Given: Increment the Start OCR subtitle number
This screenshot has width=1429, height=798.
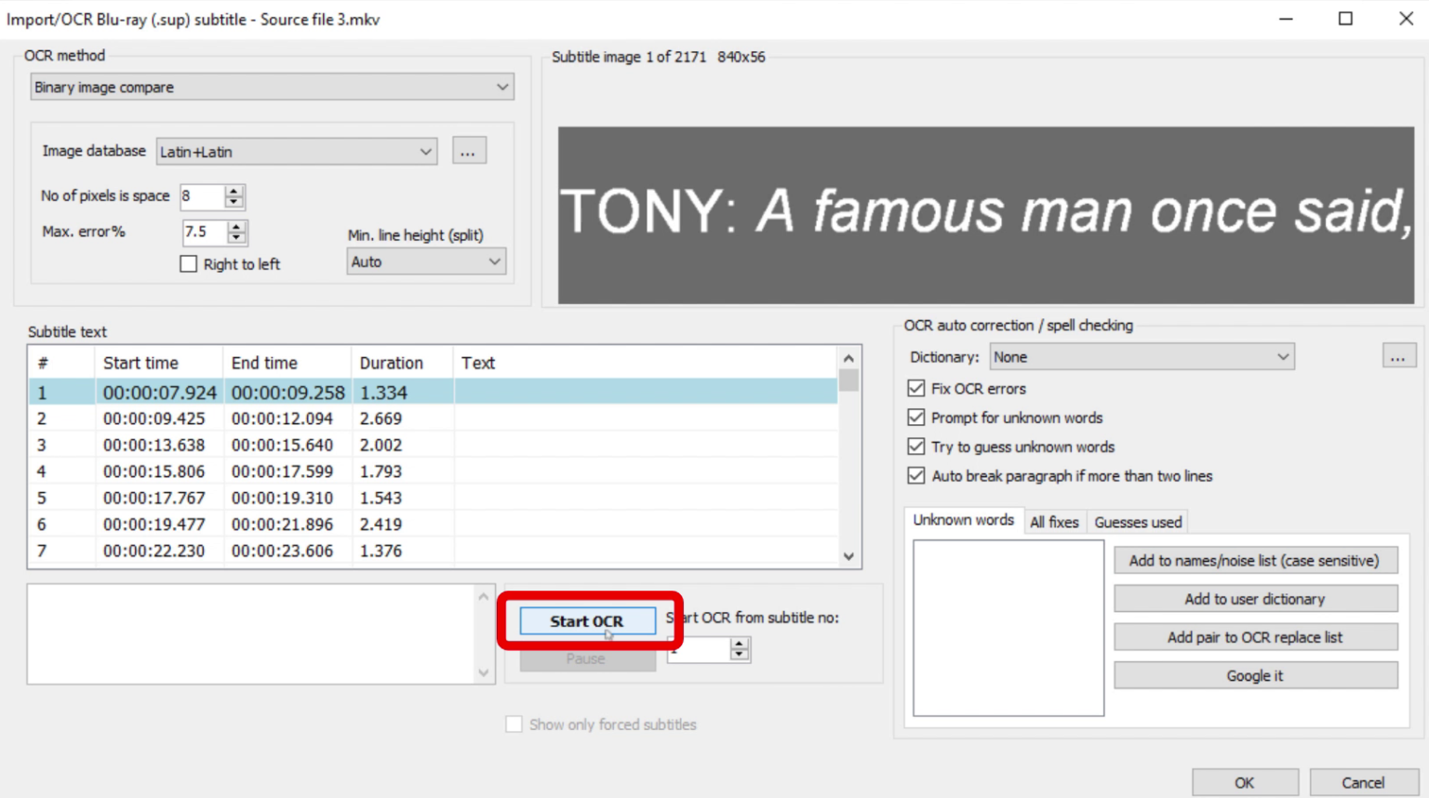Looking at the screenshot, I should [x=740, y=644].
